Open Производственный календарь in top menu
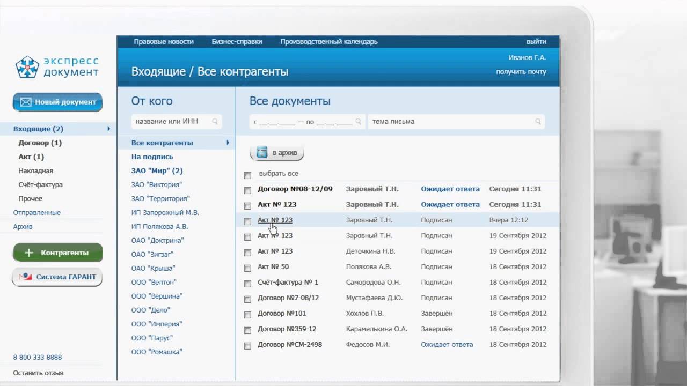This screenshot has height=386, width=687. (329, 42)
